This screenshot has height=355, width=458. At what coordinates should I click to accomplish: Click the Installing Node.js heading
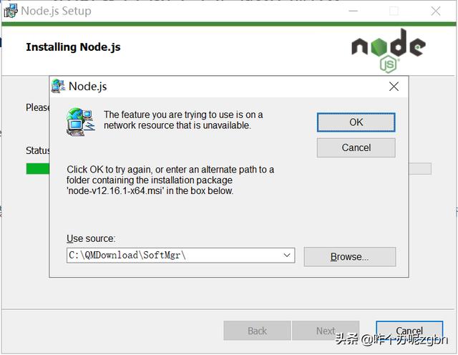click(x=73, y=47)
